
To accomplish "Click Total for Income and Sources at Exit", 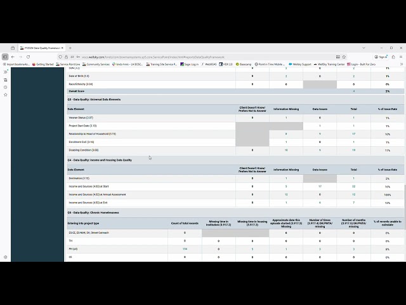I will [354, 203].
